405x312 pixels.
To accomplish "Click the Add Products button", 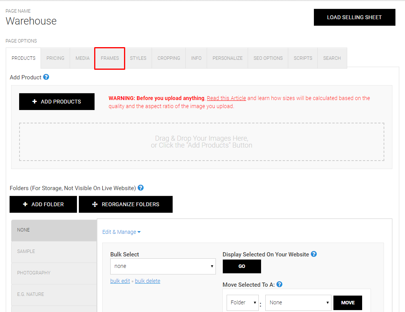I will pyautogui.click(x=57, y=102).
